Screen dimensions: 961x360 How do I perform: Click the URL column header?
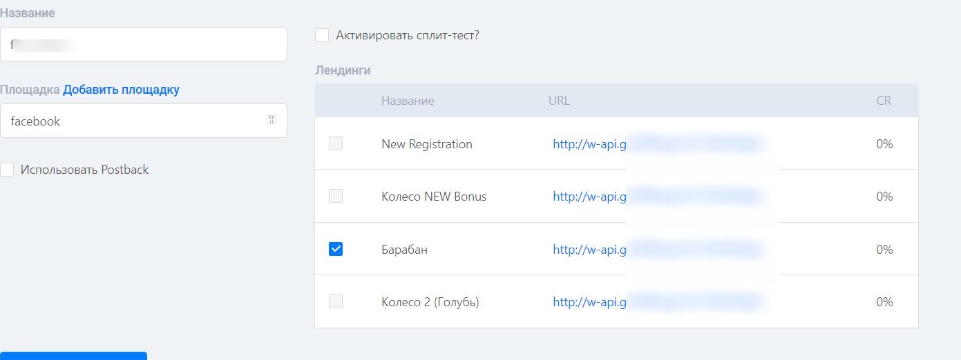pos(559,101)
